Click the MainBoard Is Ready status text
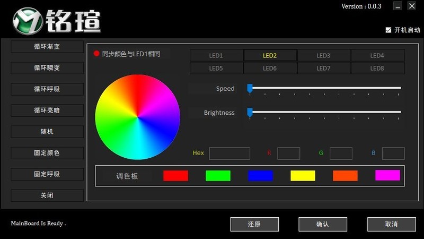The image size is (424, 239). coord(38,224)
